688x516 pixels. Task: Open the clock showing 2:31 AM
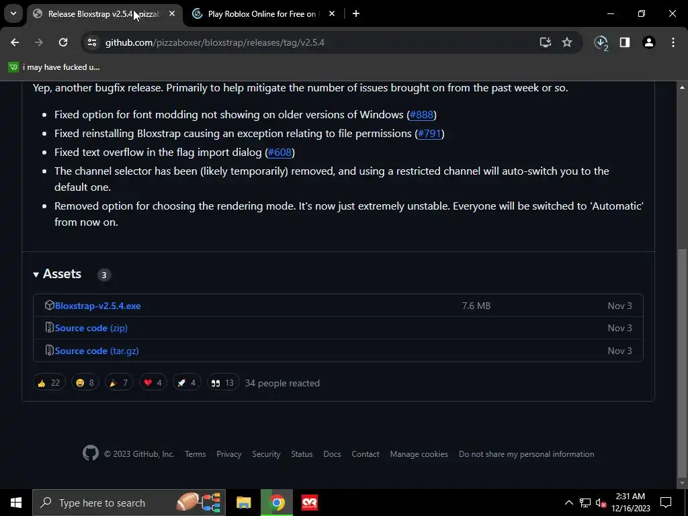click(x=630, y=503)
